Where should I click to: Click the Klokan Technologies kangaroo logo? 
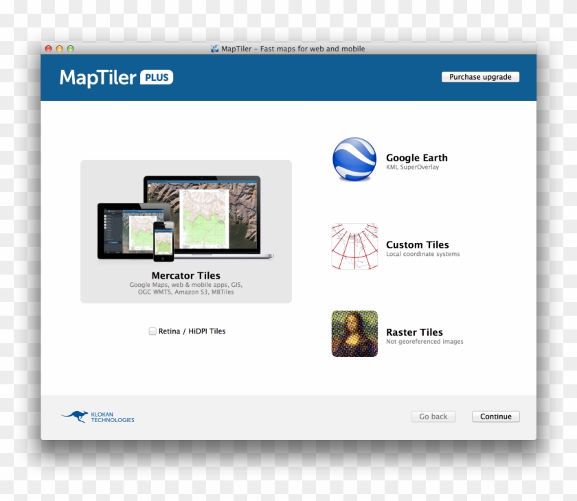[x=74, y=416]
